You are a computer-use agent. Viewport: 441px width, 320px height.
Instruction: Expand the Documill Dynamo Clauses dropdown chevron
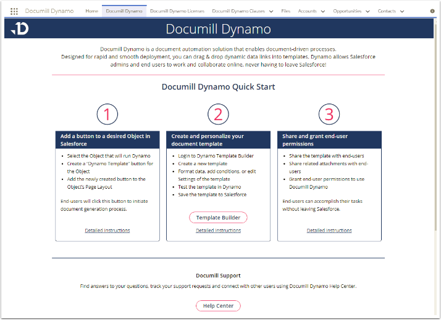[271, 12]
